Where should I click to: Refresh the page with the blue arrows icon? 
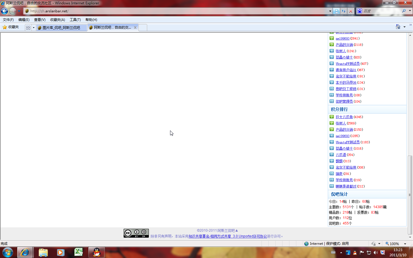click(344, 11)
